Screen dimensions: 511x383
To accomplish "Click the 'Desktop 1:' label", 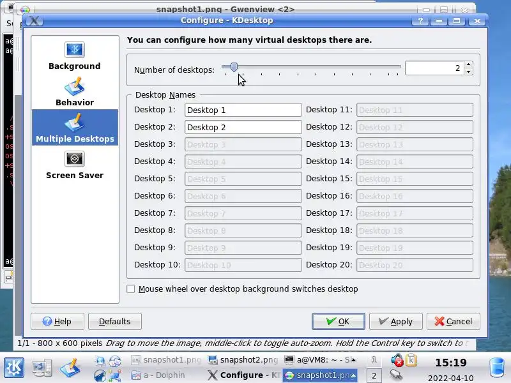I will pos(155,110).
